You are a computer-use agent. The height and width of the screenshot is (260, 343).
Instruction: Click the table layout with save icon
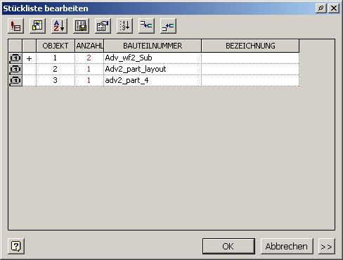pos(81,26)
